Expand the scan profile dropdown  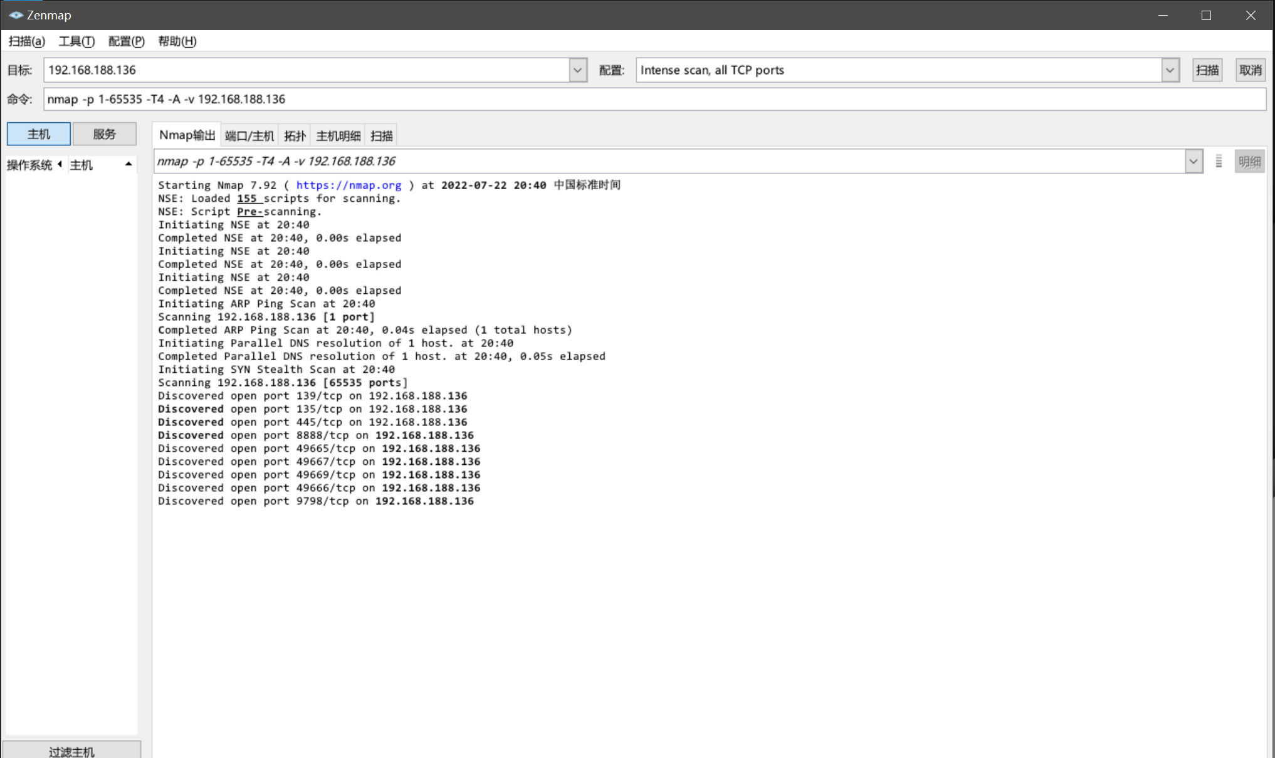1170,70
